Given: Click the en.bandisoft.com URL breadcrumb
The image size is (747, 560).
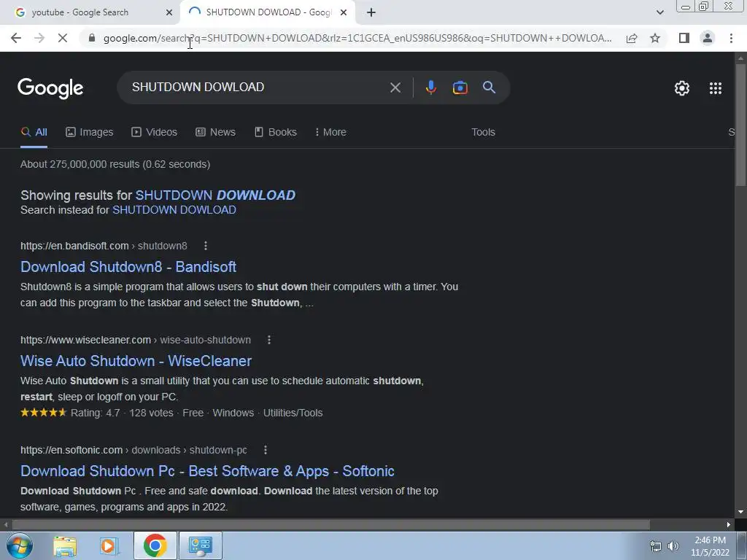Looking at the screenshot, I should [104, 246].
